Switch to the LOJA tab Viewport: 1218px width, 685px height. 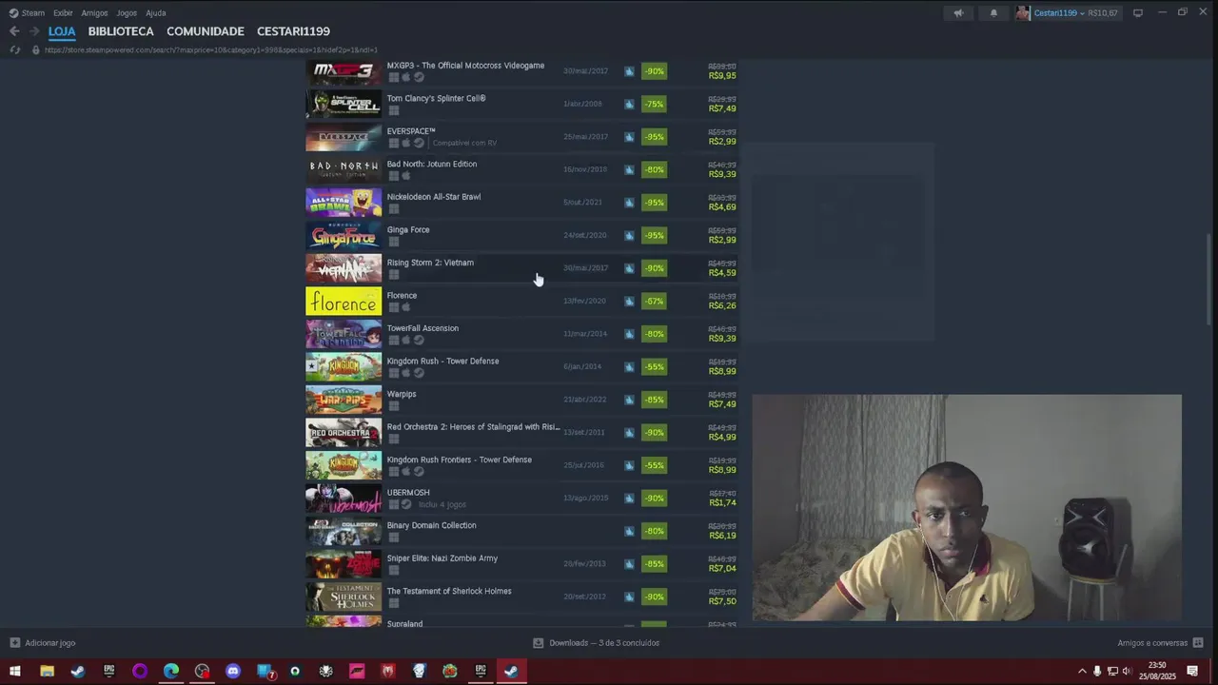point(62,31)
